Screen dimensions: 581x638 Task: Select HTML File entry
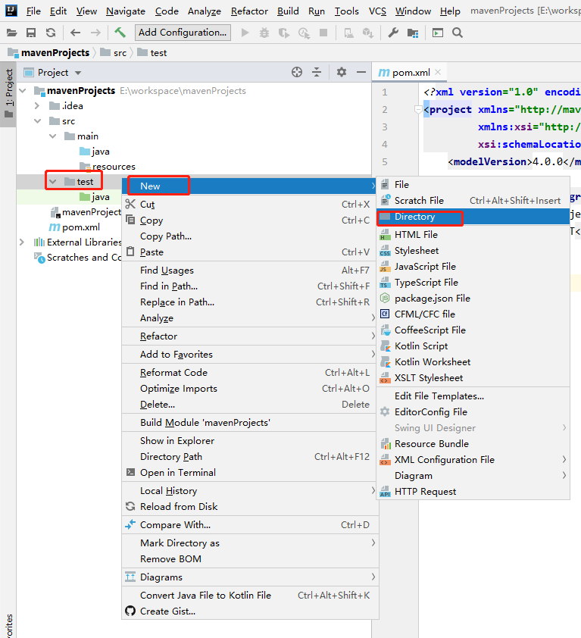coord(473,235)
